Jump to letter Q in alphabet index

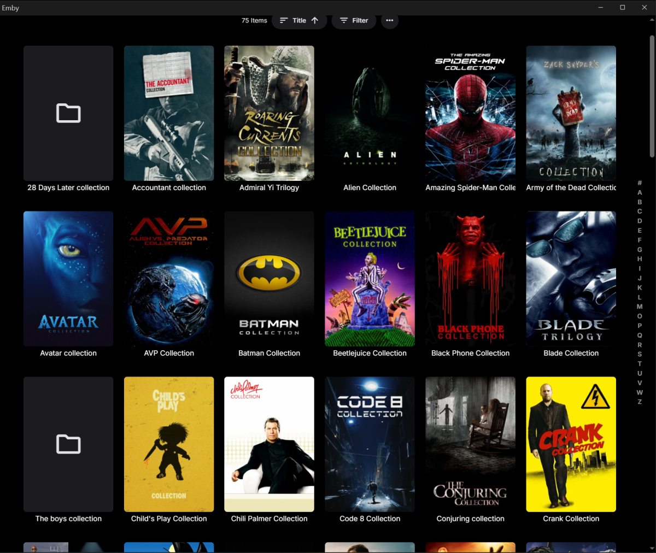640,336
